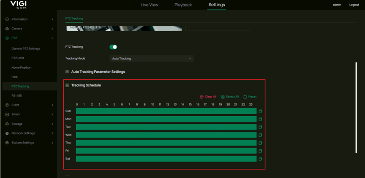Click the hour 12 label in schedule header
The width and height of the screenshot is (365, 178).
point(168,104)
